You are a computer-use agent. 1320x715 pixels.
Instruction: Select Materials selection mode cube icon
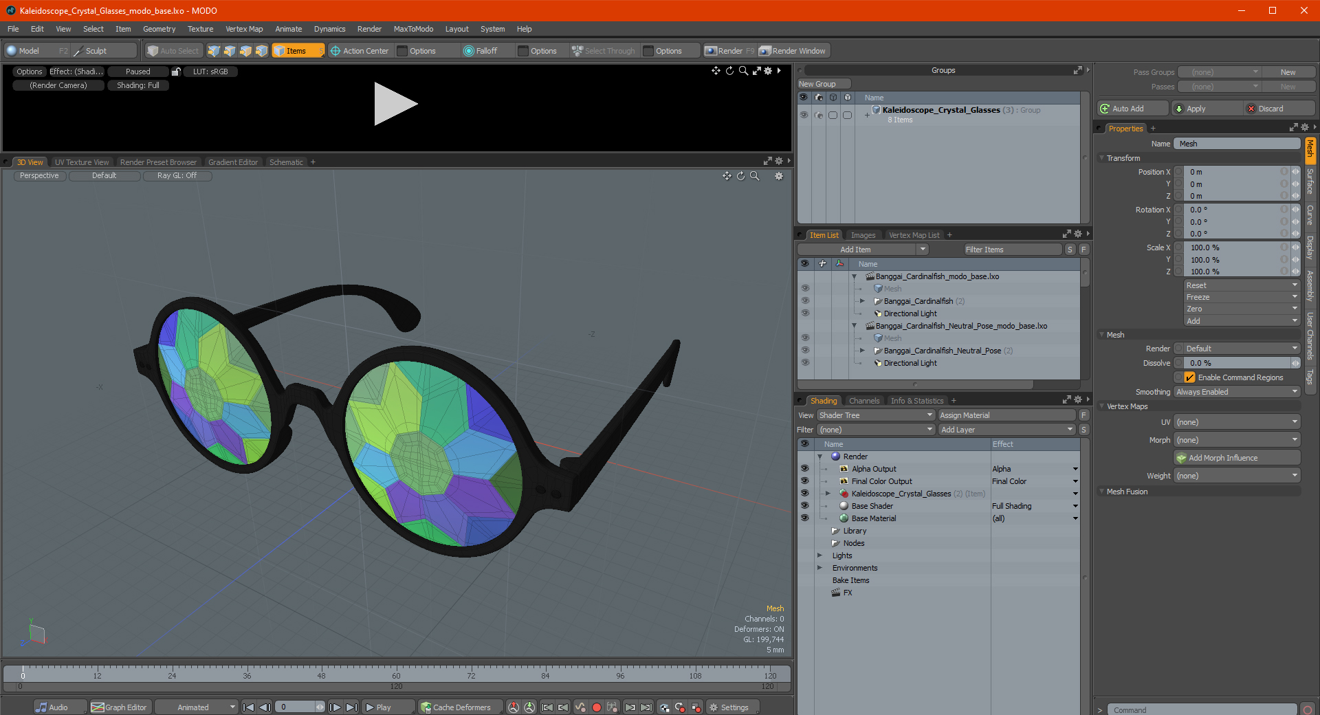click(261, 51)
